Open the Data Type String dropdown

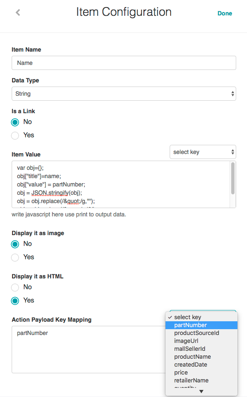[124, 94]
